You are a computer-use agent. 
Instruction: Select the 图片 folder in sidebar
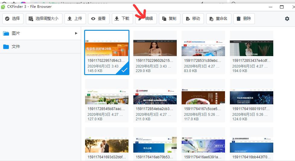16,33
